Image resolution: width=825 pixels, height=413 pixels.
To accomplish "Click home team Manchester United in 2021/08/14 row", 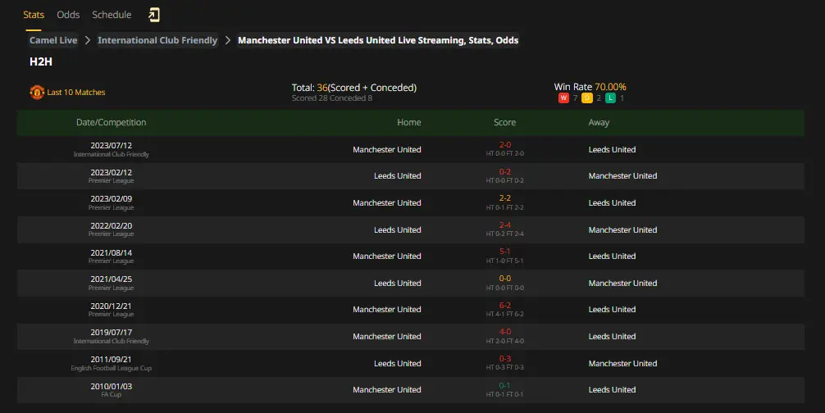I will pos(387,256).
